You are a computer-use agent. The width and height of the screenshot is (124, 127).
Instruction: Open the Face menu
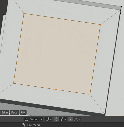tap(14, 112)
